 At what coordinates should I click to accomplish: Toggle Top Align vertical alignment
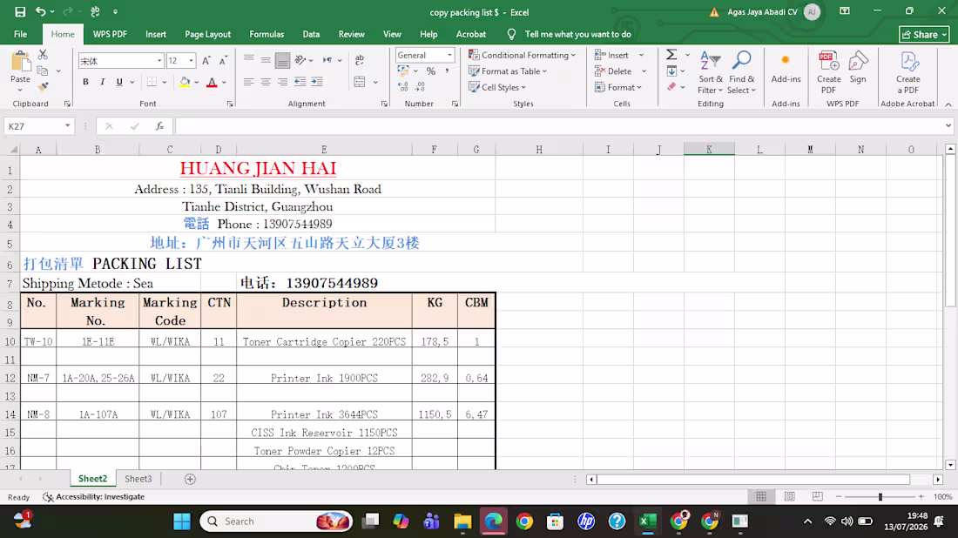[x=248, y=60]
